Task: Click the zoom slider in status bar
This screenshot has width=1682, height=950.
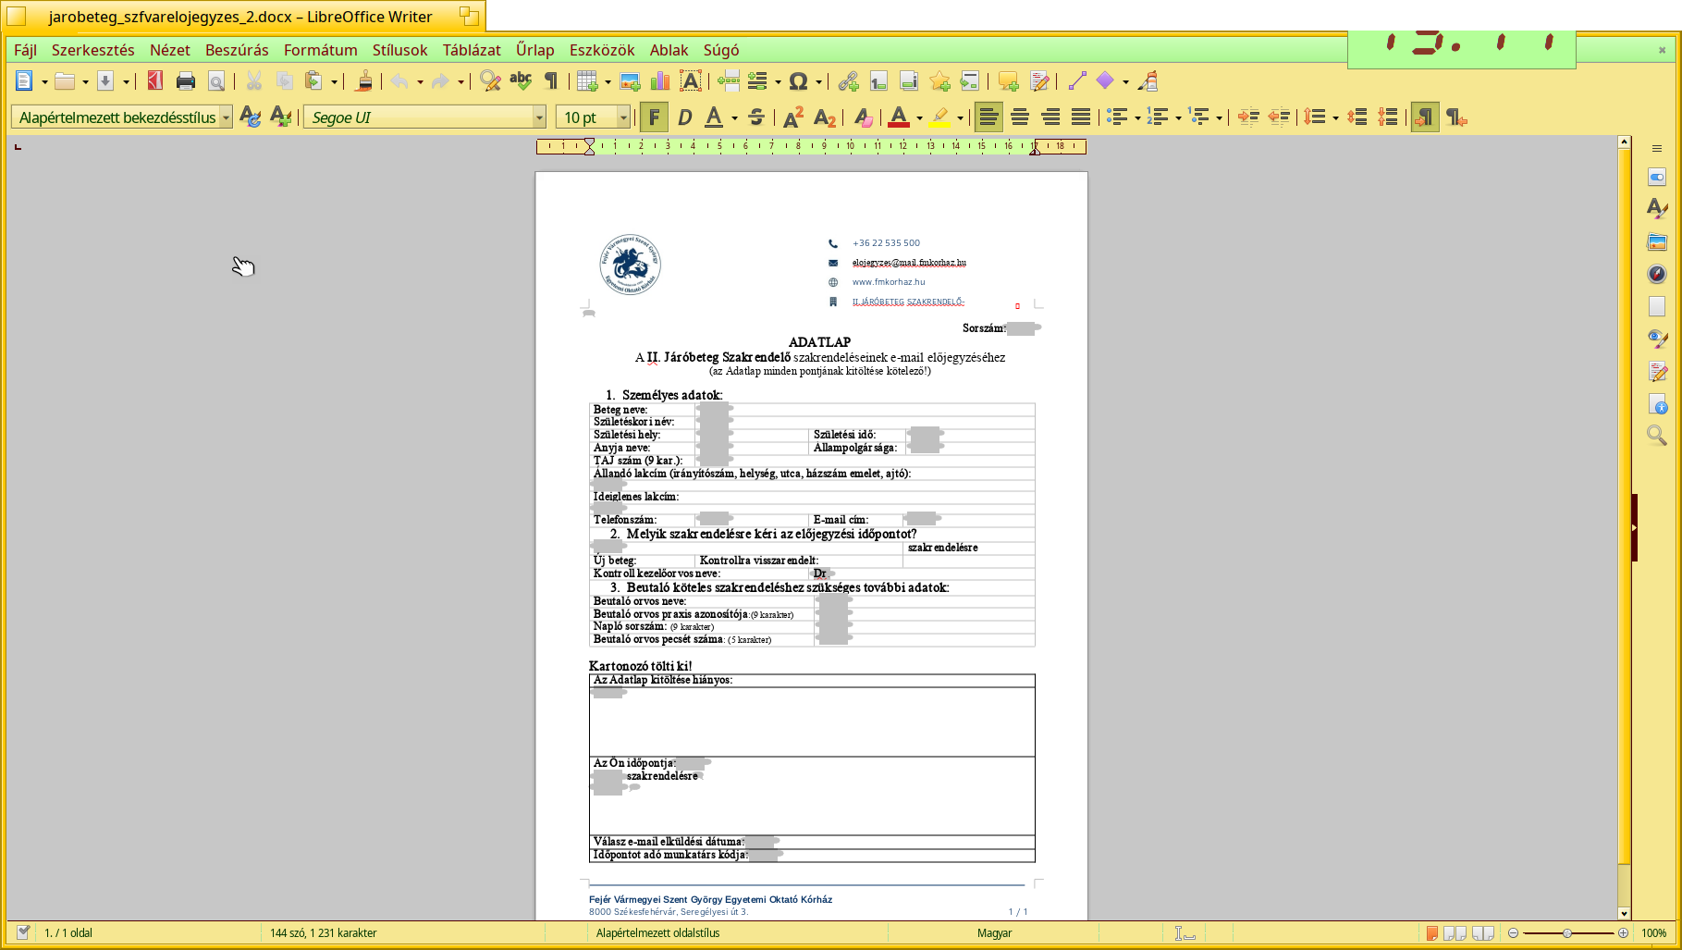Action: click(1567, 932)
